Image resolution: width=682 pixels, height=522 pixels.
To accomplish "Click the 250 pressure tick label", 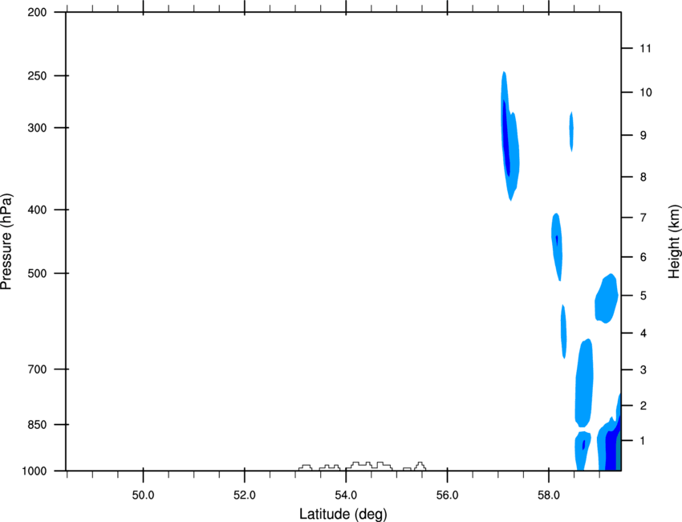I will point(37,75).
